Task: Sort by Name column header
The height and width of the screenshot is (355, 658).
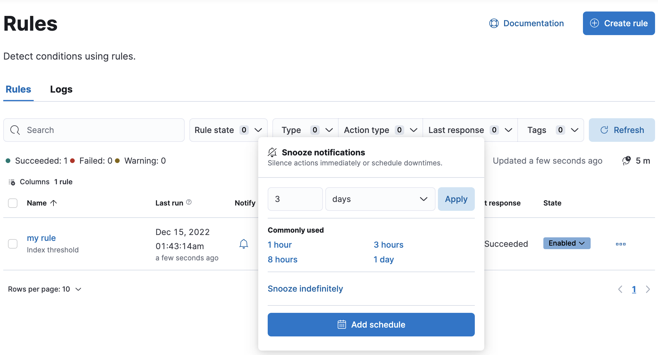Action: pos(42,203)
